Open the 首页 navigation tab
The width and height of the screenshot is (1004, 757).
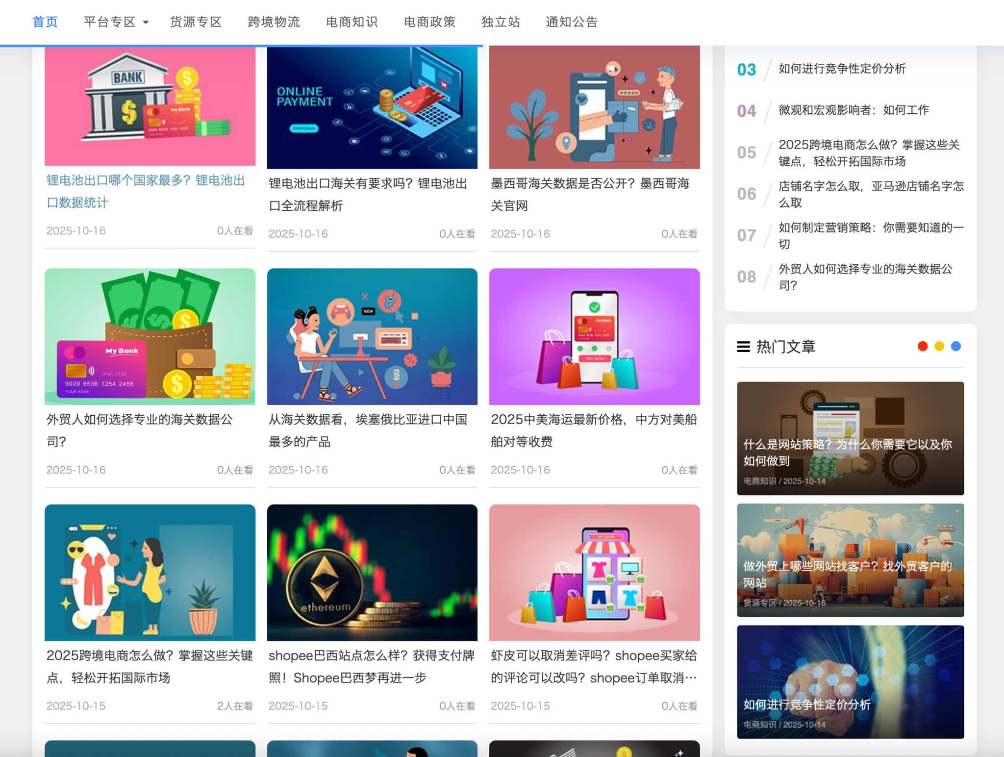(45, 22)
